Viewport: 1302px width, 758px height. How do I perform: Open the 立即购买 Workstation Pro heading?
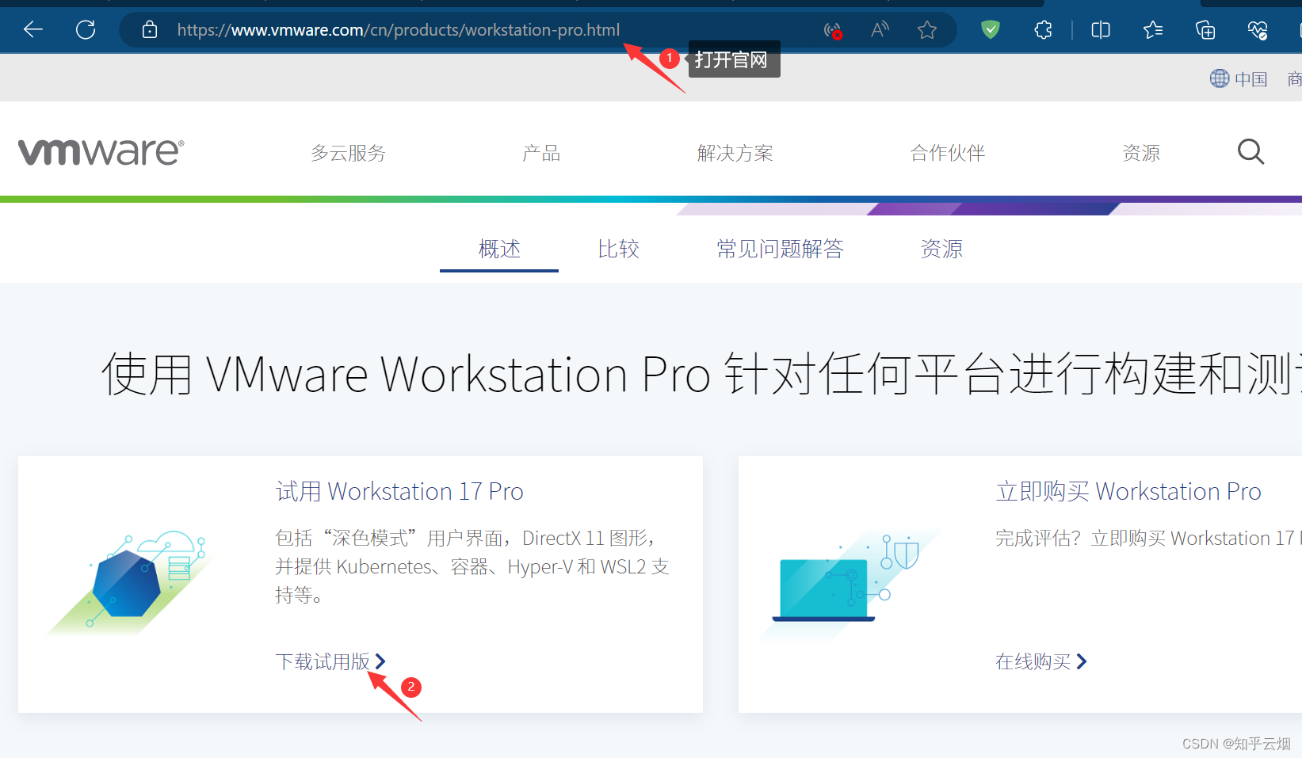(1128, 491)
